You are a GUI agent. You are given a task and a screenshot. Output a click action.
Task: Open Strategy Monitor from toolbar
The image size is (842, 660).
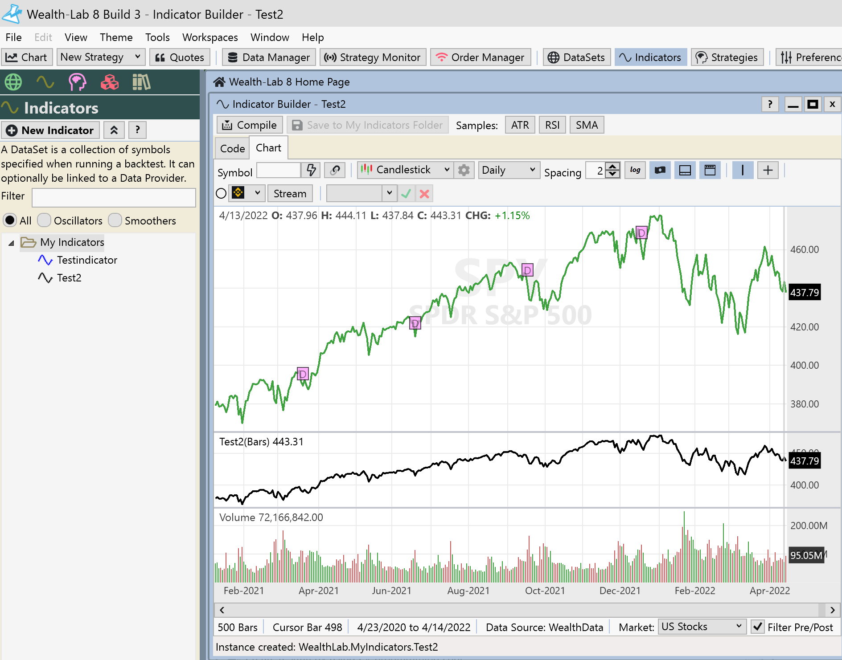coord(373,57)
